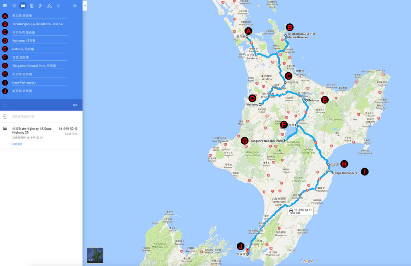Edit the 威靈頓 紐西蘭 final destination field

tap(40, 91)
